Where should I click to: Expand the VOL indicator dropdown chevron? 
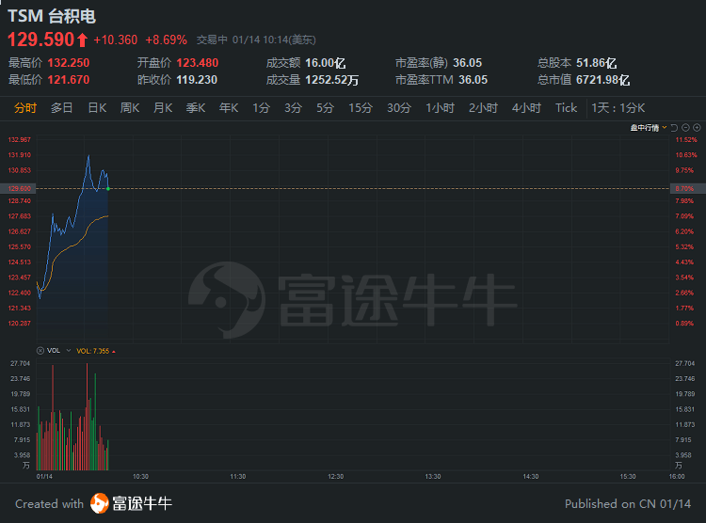[x=69, y=351]
